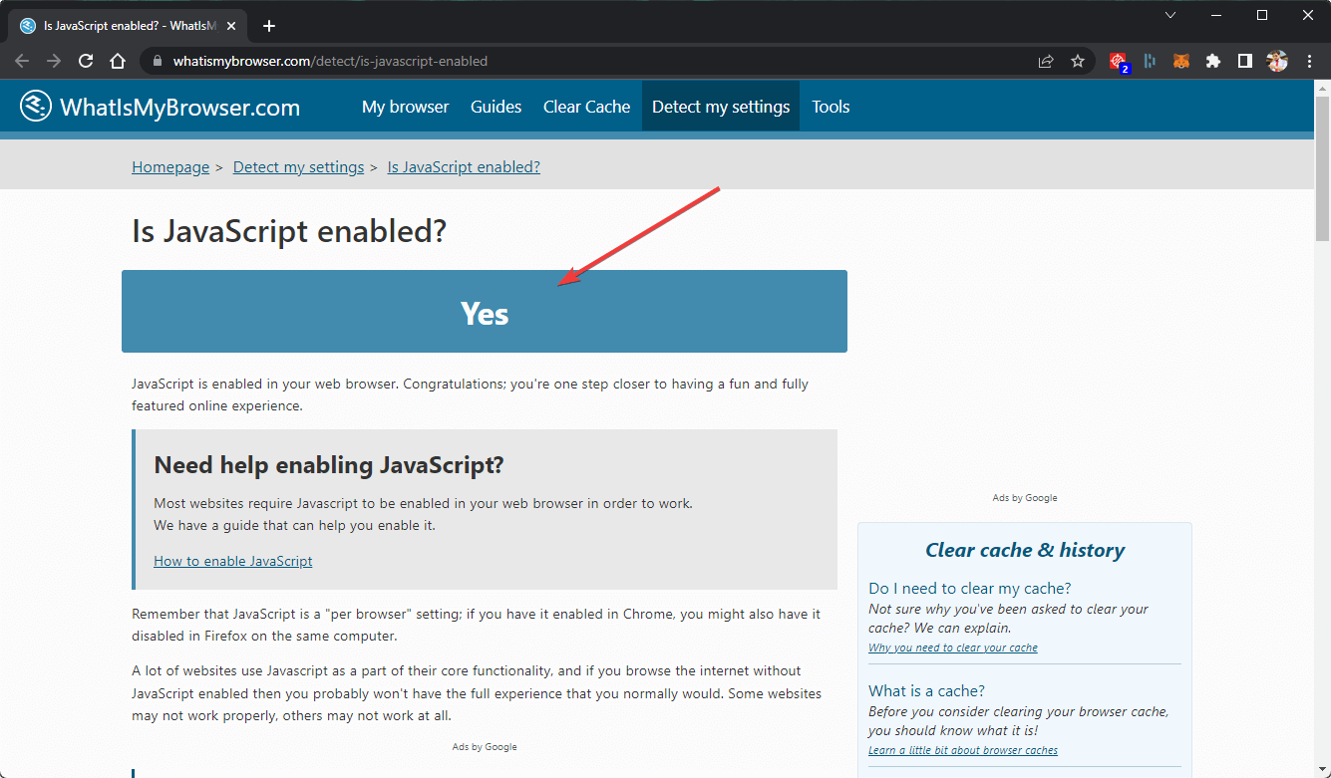The width and height of the screenshot is (1331, 778).
Task: Reload the current page
Action: click(86, 61)
